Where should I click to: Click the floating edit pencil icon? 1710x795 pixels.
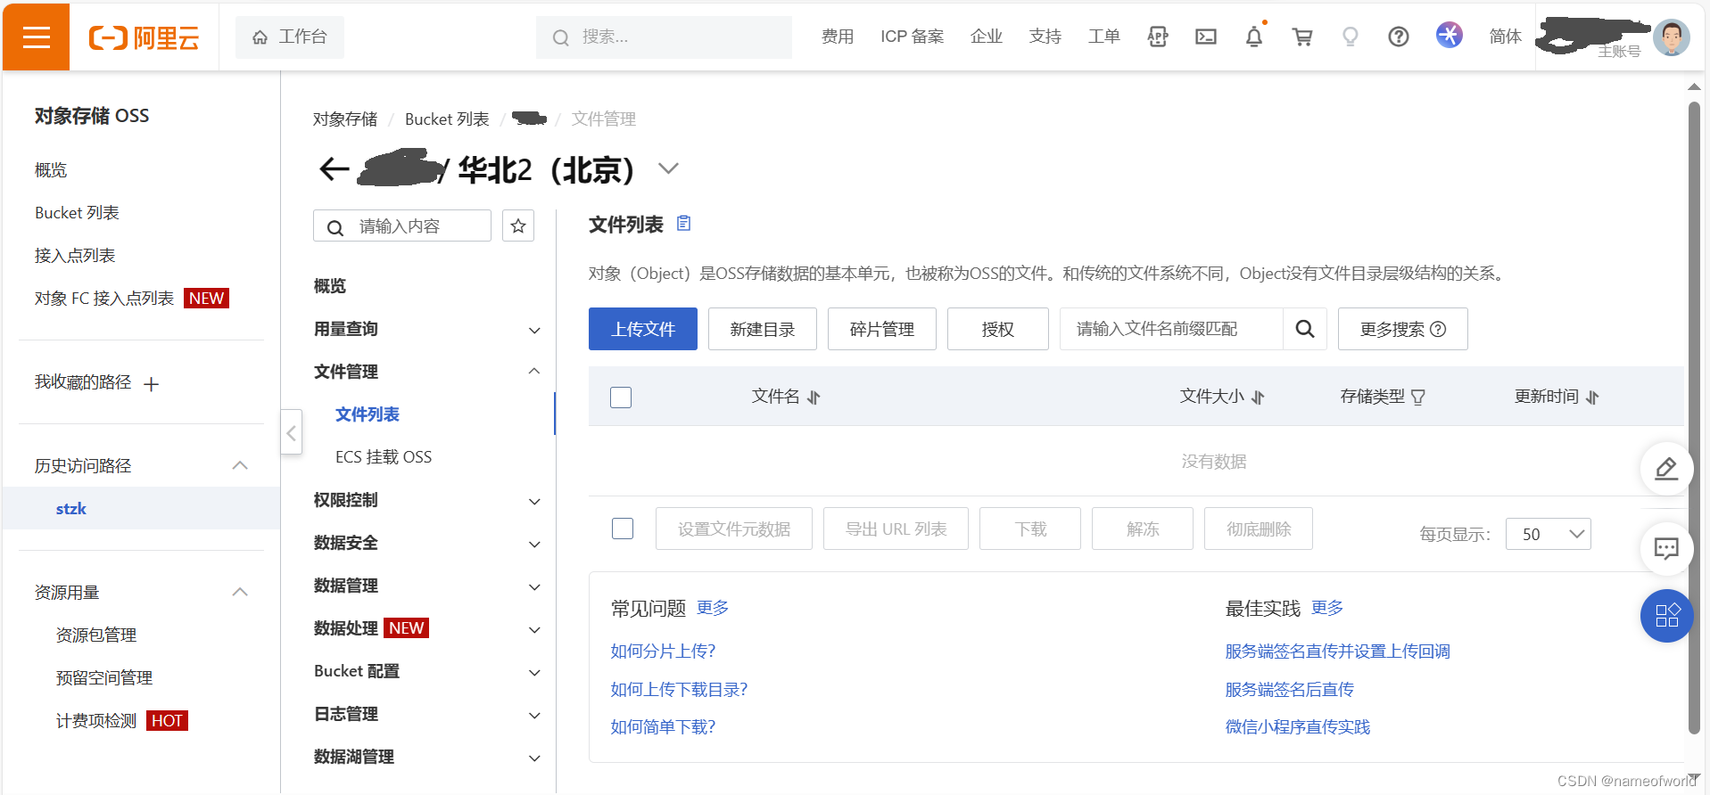1666,469
